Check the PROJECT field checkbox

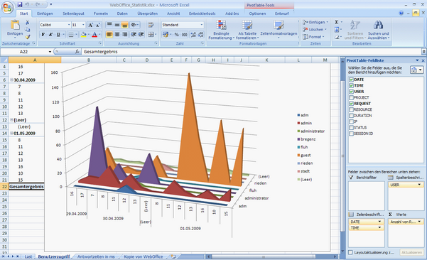coord(351,97)
